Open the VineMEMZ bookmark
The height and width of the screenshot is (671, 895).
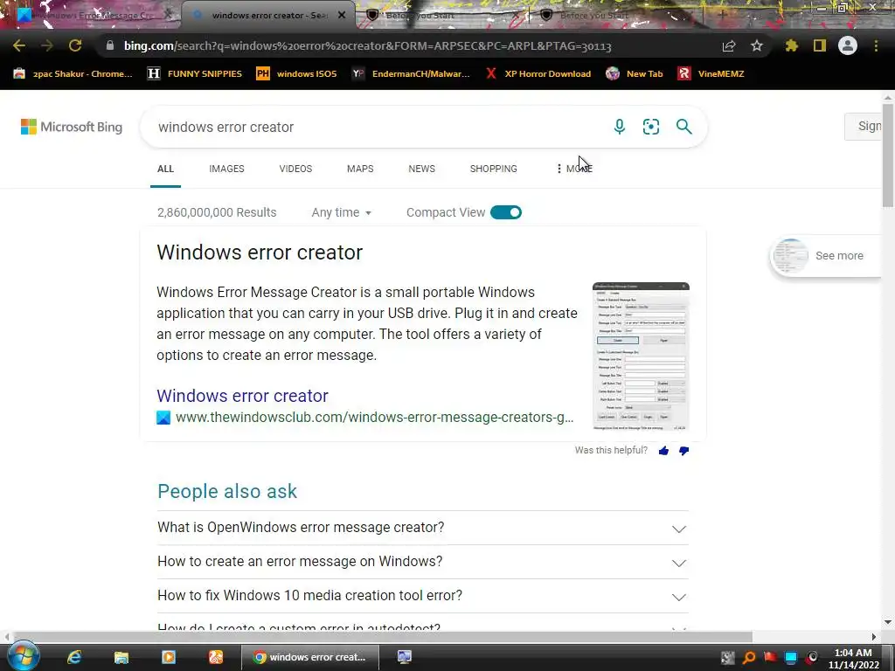(711, 73)
